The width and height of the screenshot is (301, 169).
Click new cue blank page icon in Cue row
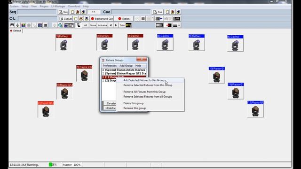tap(167, 12)
